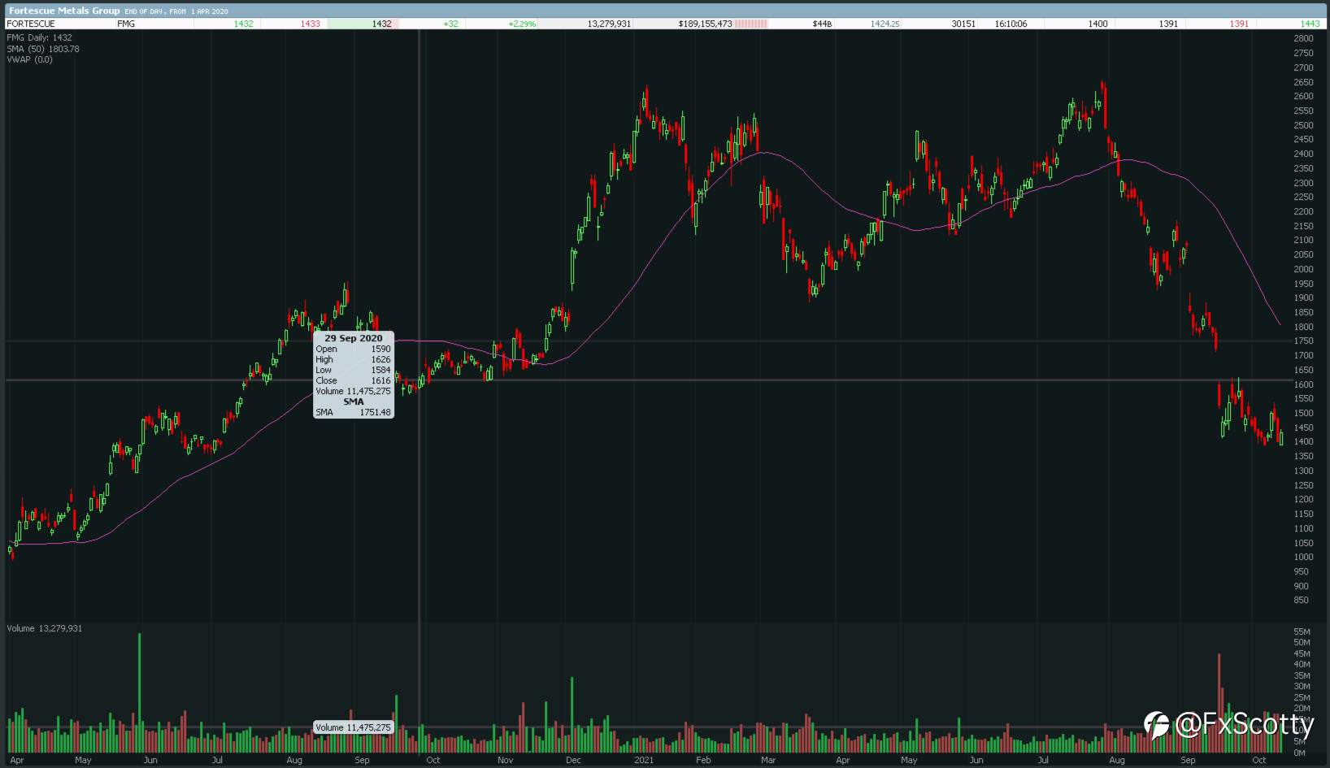Screen dimensions: 1330x768
Task: Click the red 1433 ask price
Action: pos(310,24)
